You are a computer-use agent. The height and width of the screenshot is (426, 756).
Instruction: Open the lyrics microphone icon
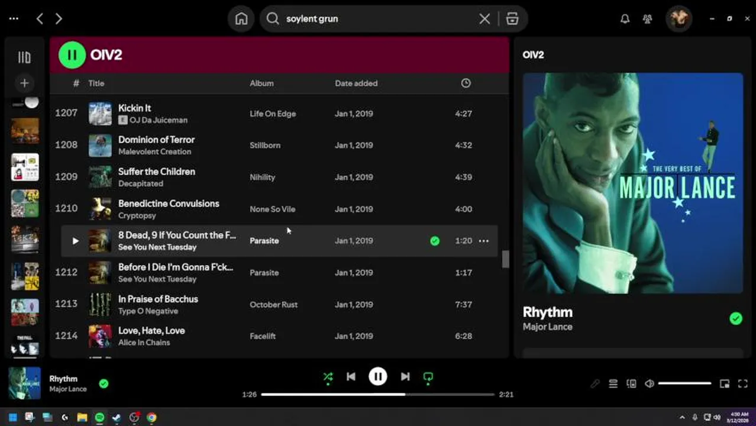tap(595, 383)
